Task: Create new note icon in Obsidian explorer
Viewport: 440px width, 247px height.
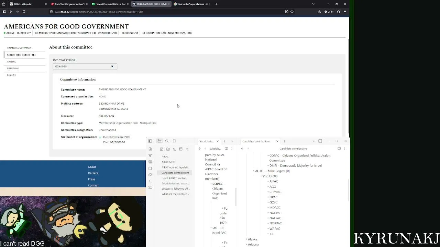Action: [x=162, y=149]
